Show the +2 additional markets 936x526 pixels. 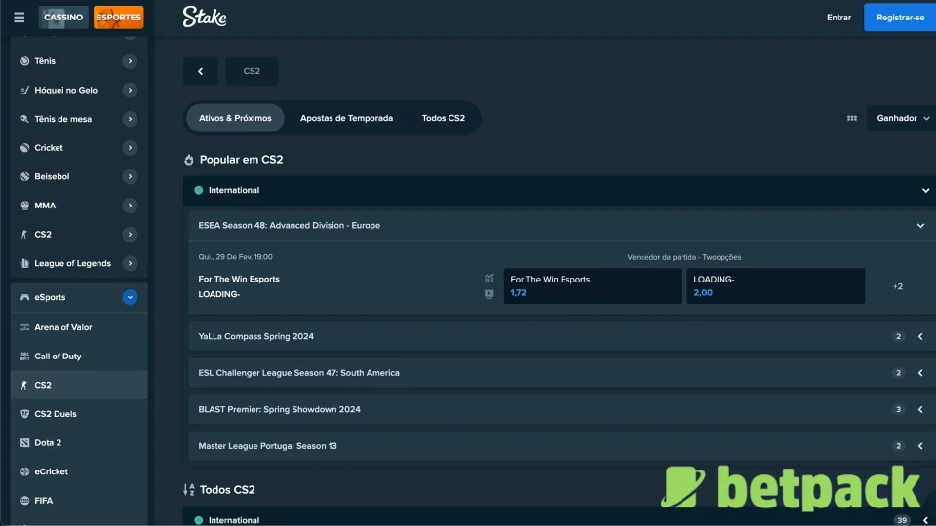(x=898, y=286)
